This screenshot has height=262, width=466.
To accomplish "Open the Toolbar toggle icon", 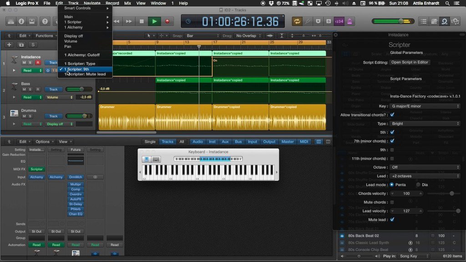I will click(32, 21).
